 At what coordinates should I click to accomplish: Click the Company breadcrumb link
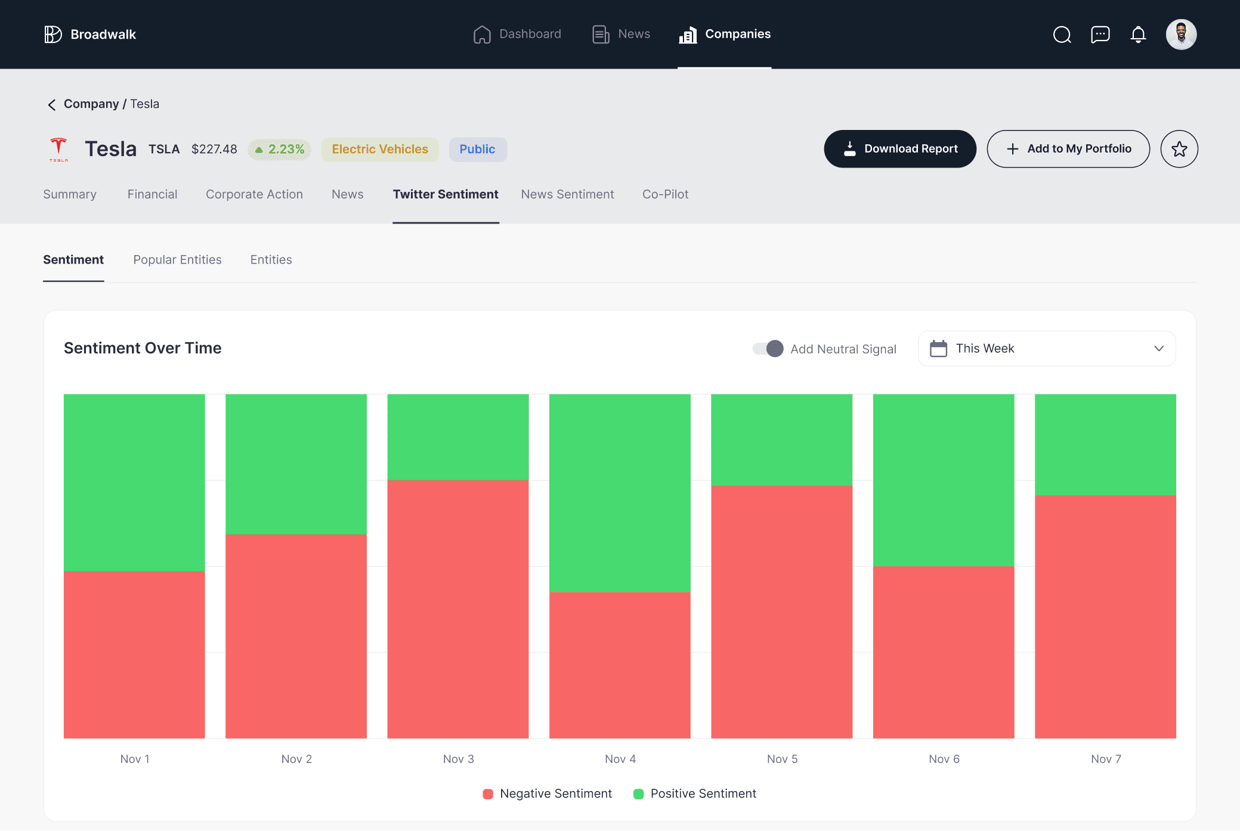coord(91,104)
